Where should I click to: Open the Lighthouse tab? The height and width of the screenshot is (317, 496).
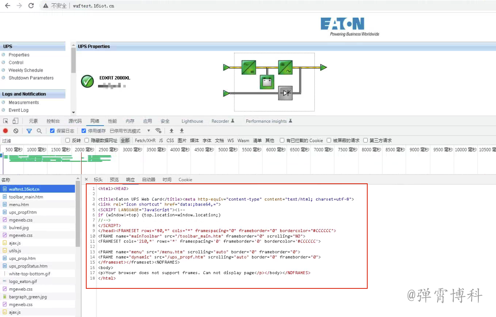(x=192, y=121)
